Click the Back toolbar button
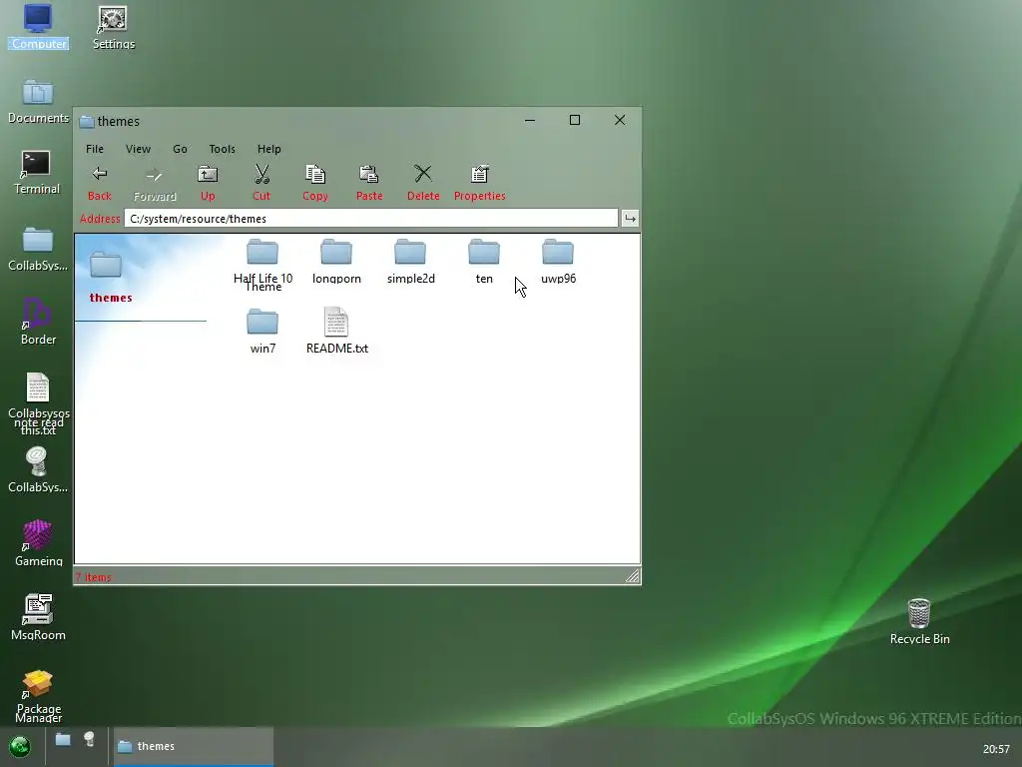This screenshot has width=1022, height=767. point(100,183)
